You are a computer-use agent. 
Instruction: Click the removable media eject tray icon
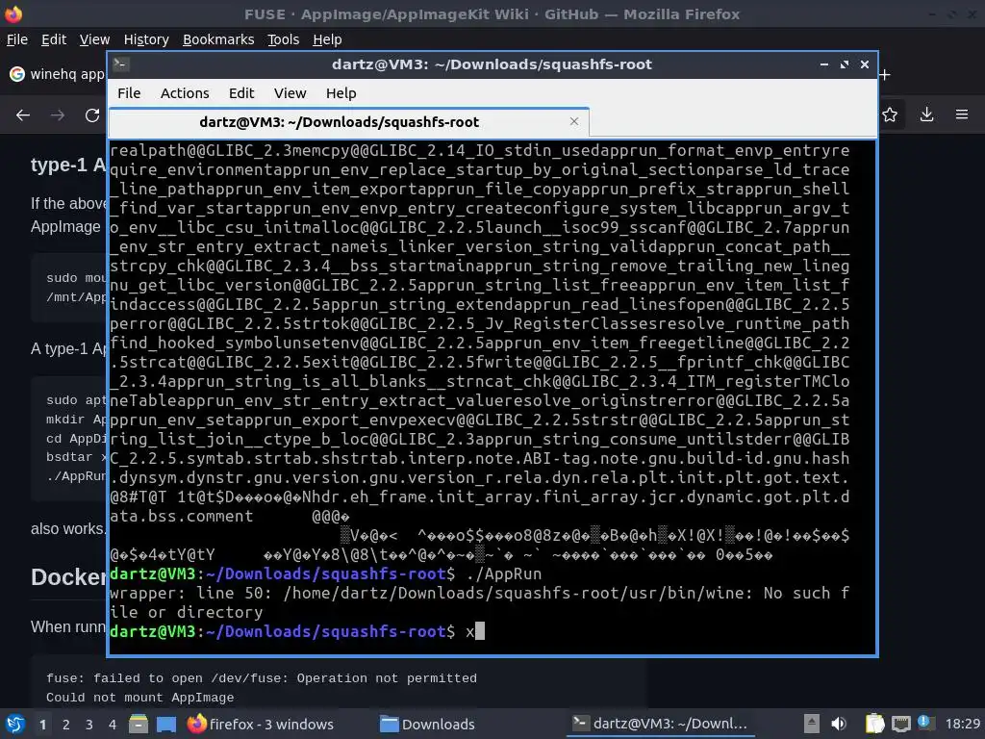pos(812,724)
